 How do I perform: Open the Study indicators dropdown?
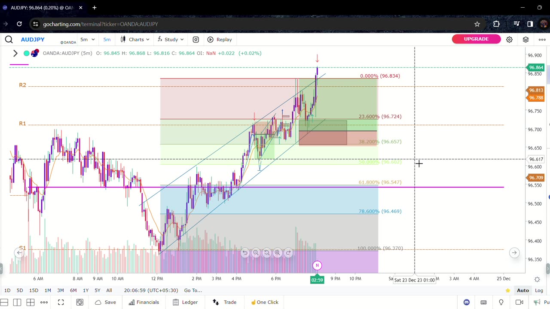(171, 39)
